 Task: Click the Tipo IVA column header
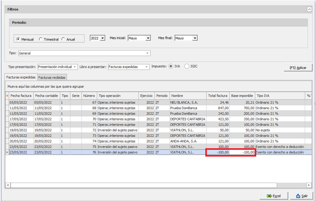[280, 96]
